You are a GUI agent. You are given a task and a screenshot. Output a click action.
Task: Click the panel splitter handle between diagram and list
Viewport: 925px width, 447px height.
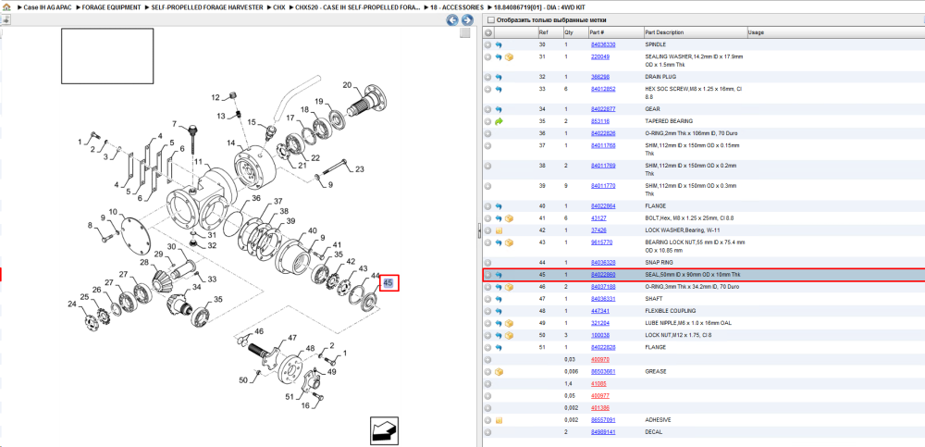point(478,232)
